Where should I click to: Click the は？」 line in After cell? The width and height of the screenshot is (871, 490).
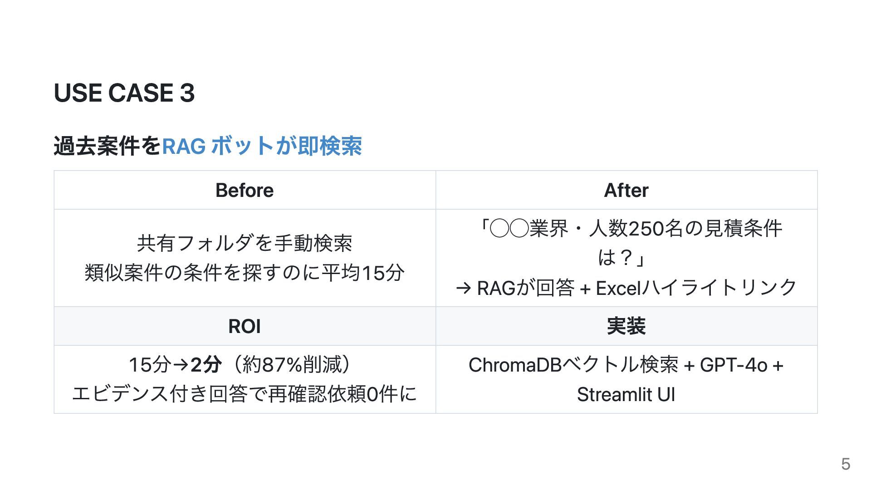tap(622, 258)
